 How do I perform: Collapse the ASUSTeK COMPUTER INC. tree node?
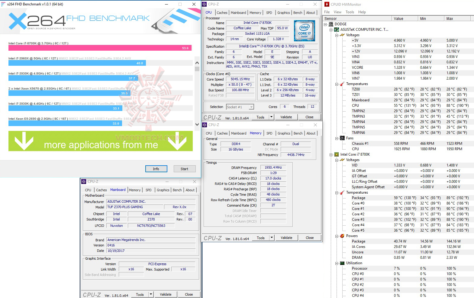tap(331, 30)
